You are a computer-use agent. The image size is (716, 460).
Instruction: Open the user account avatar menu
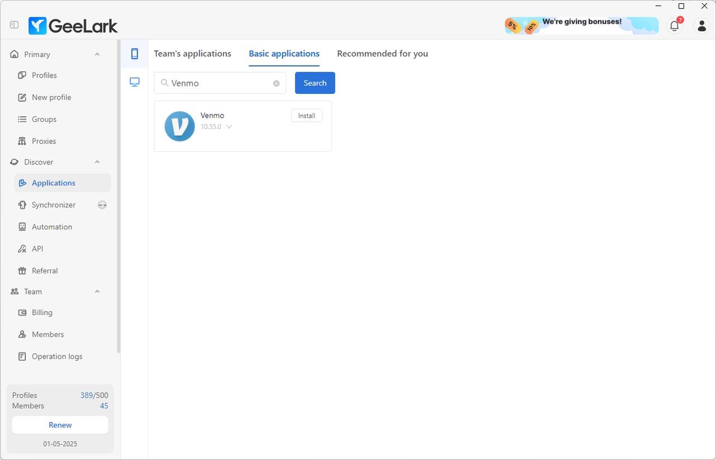coord(702,25)
